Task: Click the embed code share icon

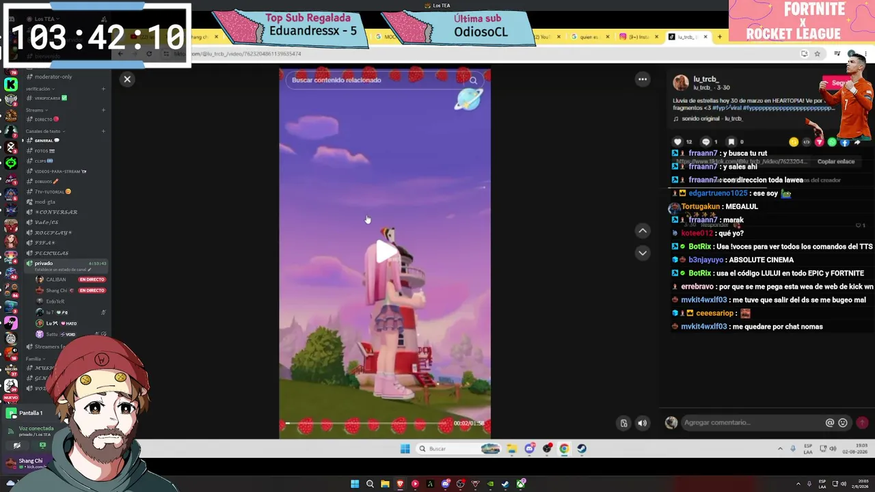Action: pyautogui.click(x=806, y=142)
